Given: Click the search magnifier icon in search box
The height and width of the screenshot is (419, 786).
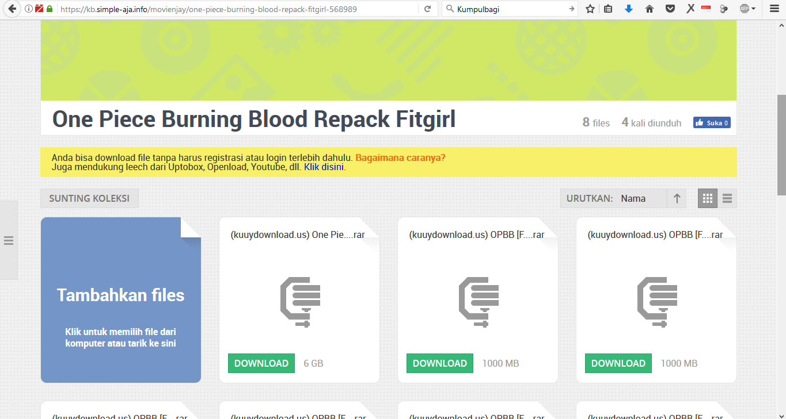Looking at the screenshot, I should 450,9.
